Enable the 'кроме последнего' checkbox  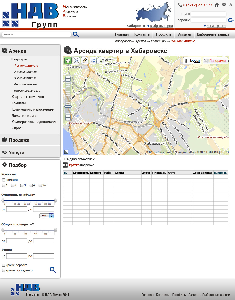(4, 270)
